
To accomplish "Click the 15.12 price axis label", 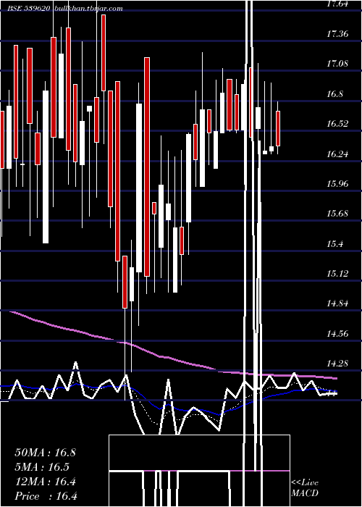I will [337, 274].
